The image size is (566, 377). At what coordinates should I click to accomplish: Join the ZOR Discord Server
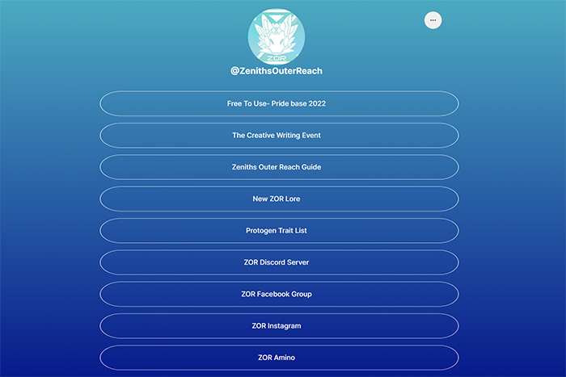click(279, 262)
